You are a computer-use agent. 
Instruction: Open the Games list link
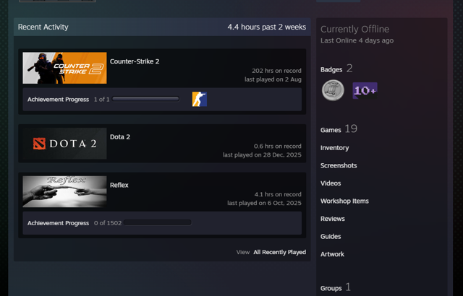point(331,130)
